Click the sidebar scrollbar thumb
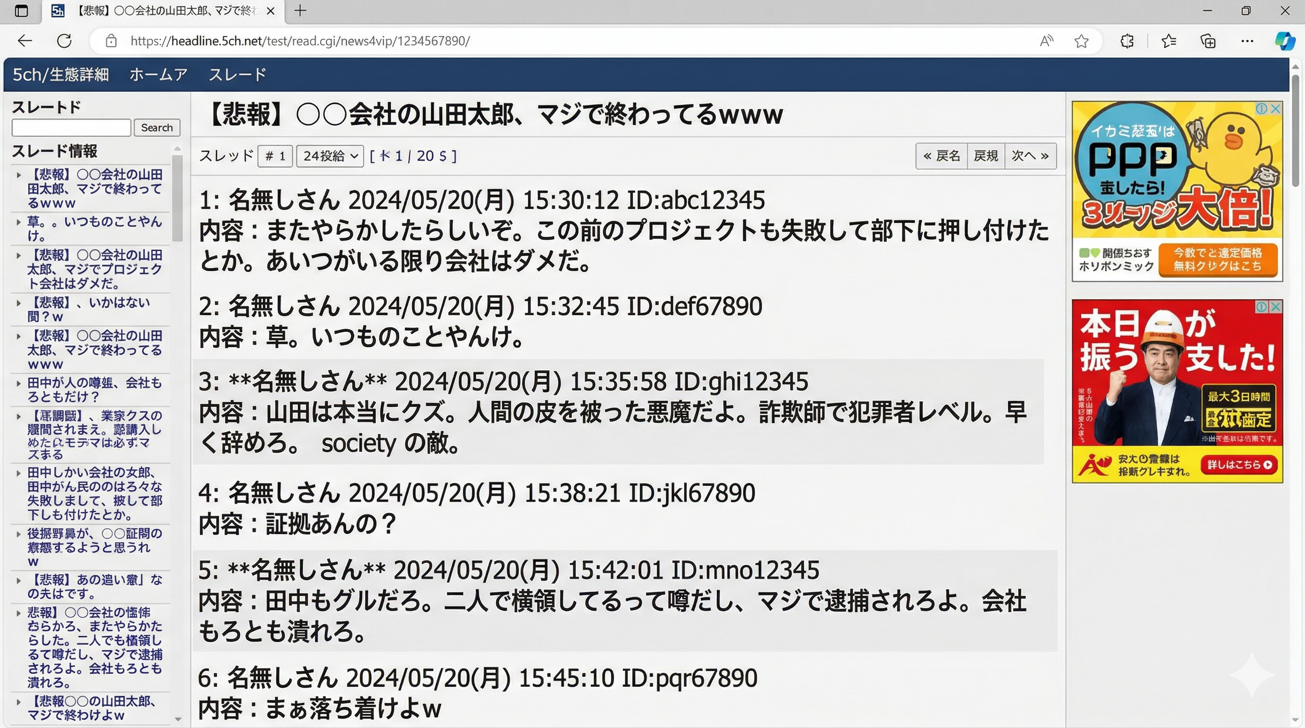1305x728 pixels. coord(177,198)
